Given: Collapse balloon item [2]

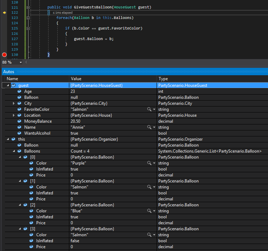Looking at the screenshot, I should (x=20, y=205).
